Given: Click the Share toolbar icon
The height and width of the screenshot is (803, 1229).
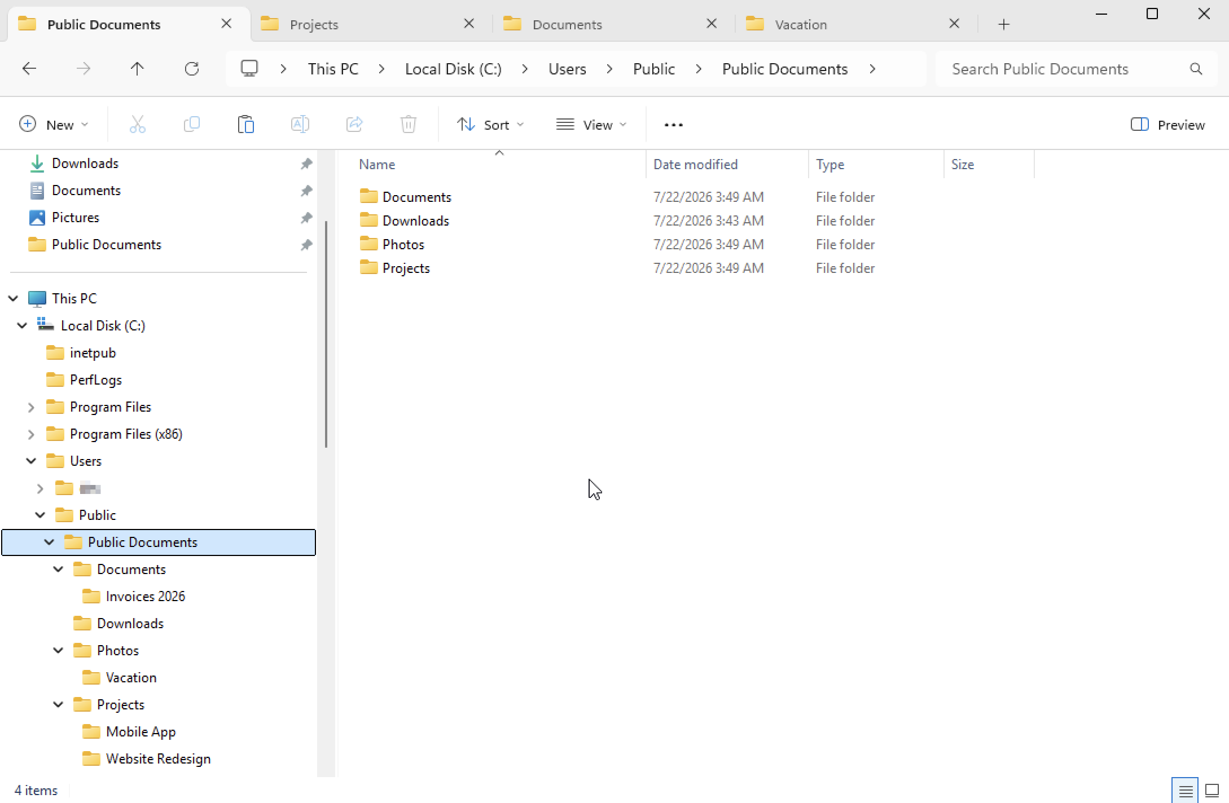Looking at the screenshot, I should click(x=354, y=124).
